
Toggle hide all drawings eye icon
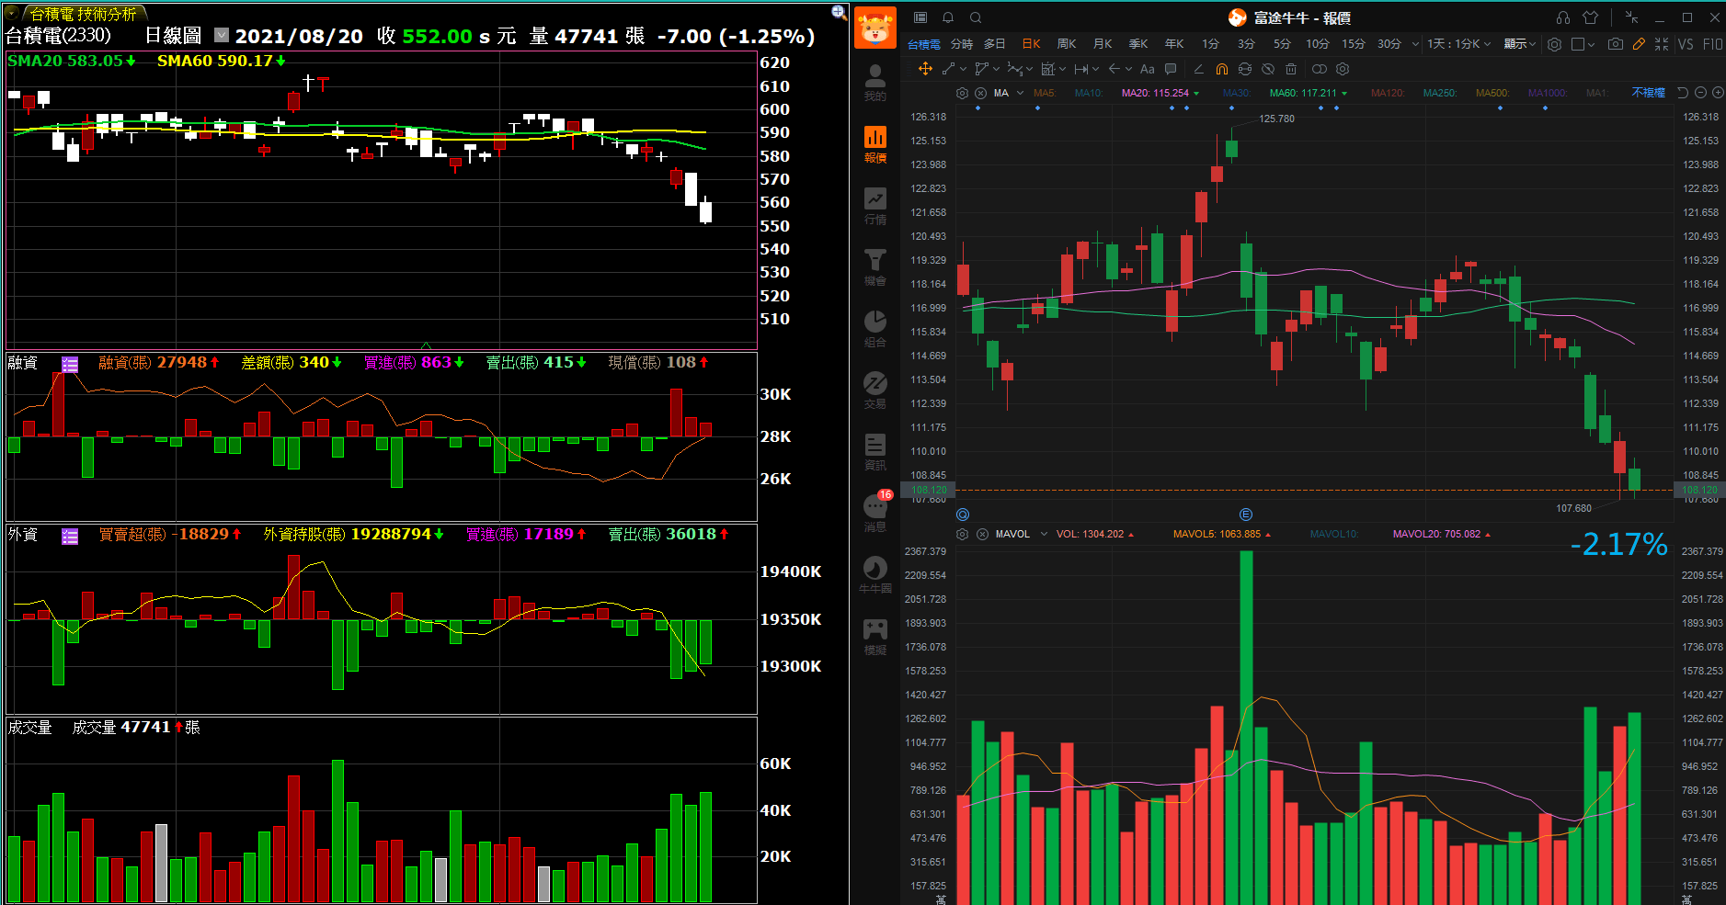click(1268, 69)
